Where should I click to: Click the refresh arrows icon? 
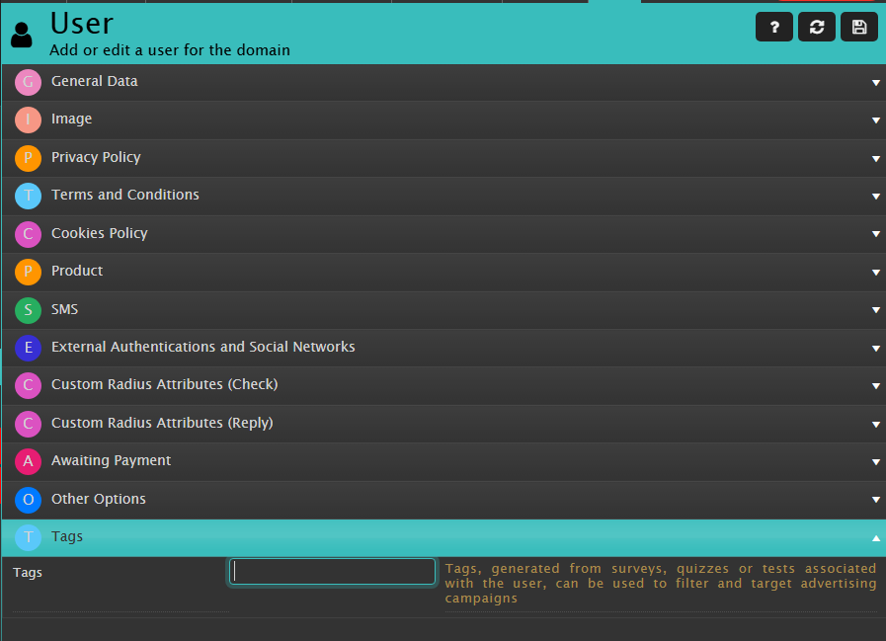tap(817, 28)
